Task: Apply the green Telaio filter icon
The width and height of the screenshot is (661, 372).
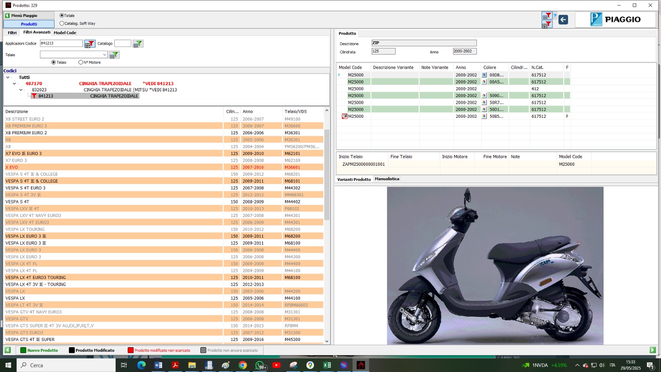Action: [114, 55]
